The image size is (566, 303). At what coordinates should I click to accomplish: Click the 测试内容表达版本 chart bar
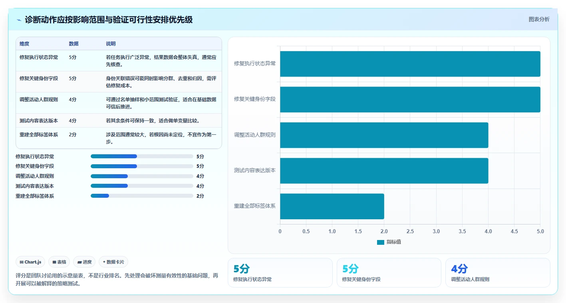tap(384, 171)
